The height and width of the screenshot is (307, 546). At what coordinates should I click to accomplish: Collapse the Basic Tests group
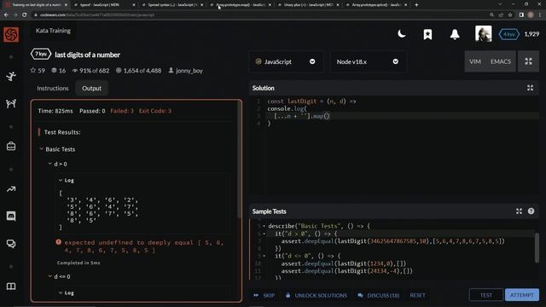tap(42, 149)
